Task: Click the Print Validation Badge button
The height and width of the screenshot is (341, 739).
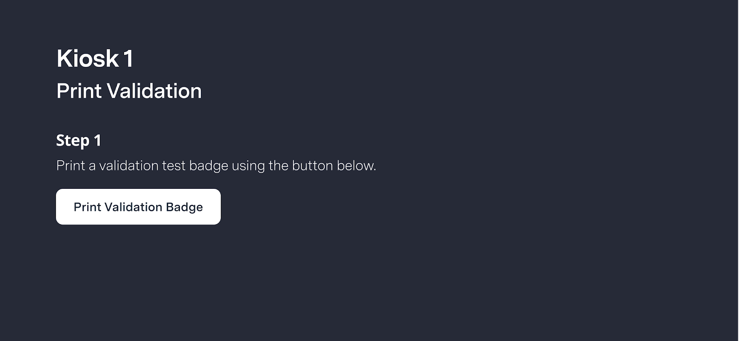Action: tap(138, 207)
